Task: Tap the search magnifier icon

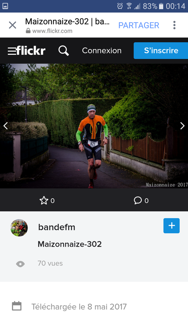Action: coord(64,51)
